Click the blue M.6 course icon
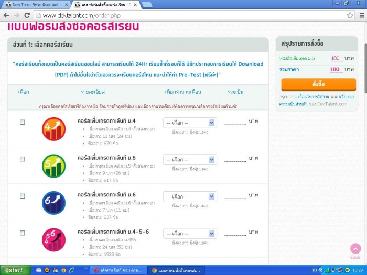367x275 pixels. point(53,203)
